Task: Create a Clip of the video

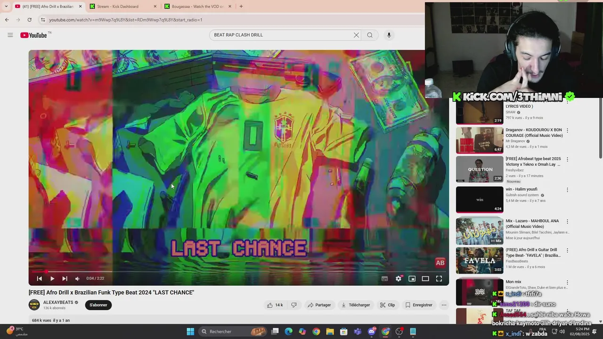Action: tap(388, 305)
